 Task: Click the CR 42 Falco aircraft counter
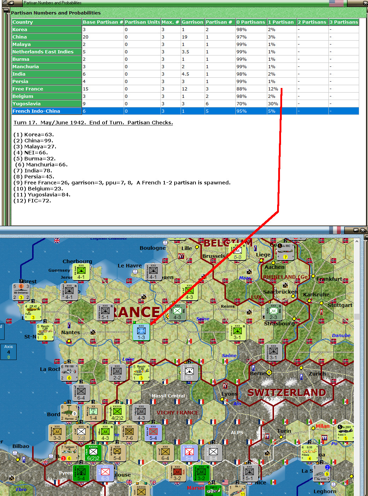pyautogui.click(x=33, y=312)
